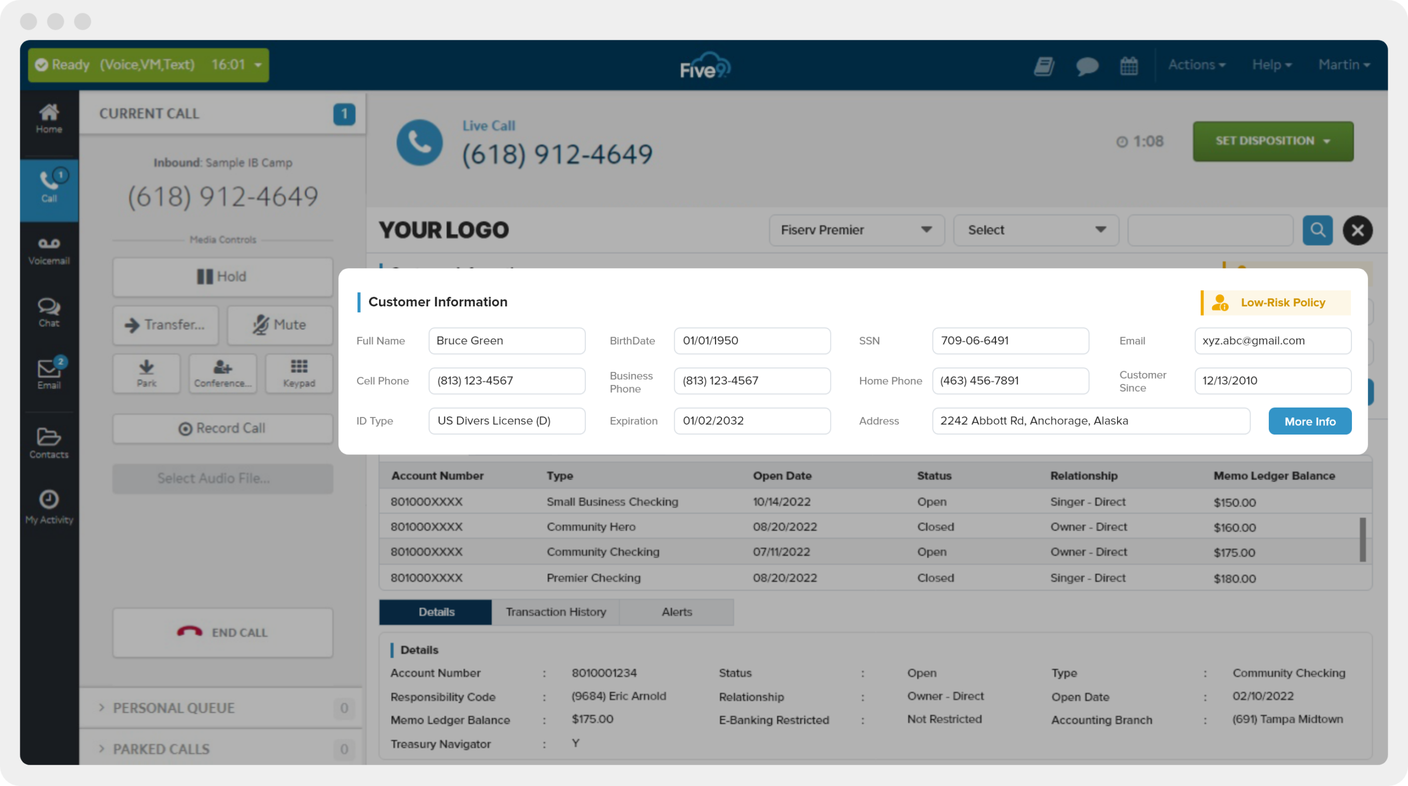Screen dimensions: 1408x786
Task: Open the Fiserv Premier dropdown
Action: coord(857,230)
